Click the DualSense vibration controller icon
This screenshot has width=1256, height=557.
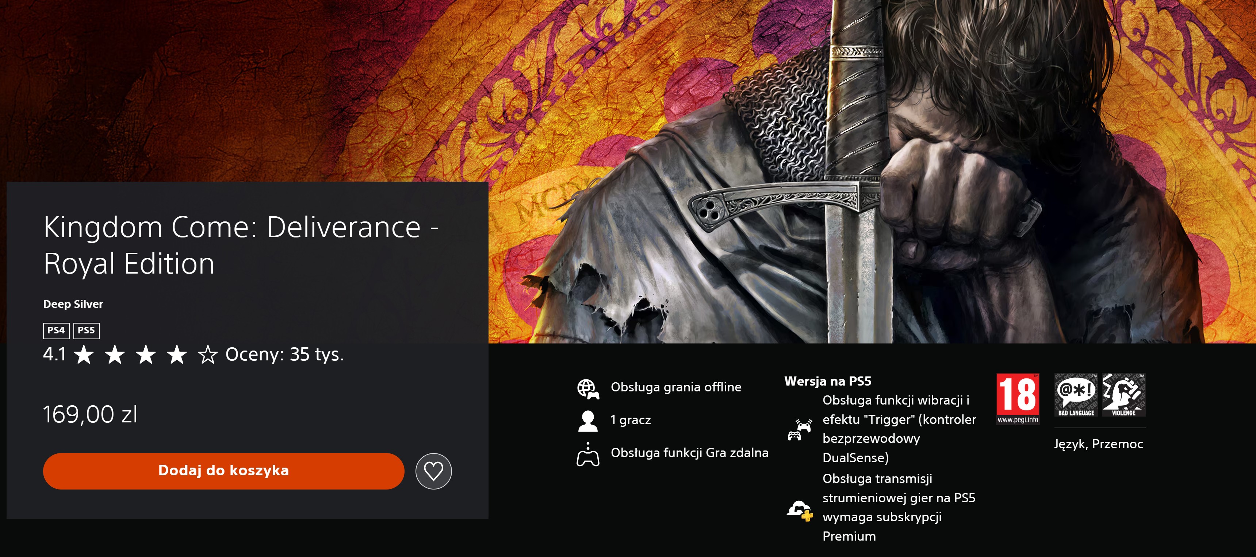[x=800, y=429]
